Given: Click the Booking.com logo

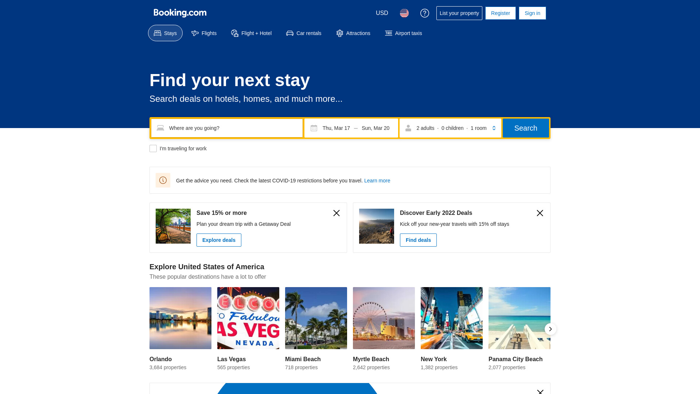Looking at the screenshot, I should click(180, 13).
